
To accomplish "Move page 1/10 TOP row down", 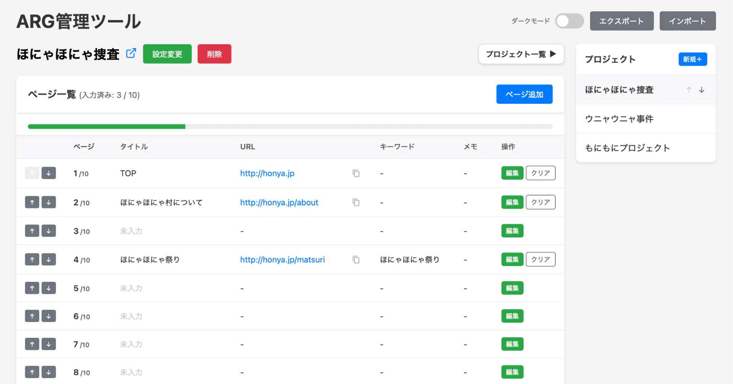I will [48, 173].
